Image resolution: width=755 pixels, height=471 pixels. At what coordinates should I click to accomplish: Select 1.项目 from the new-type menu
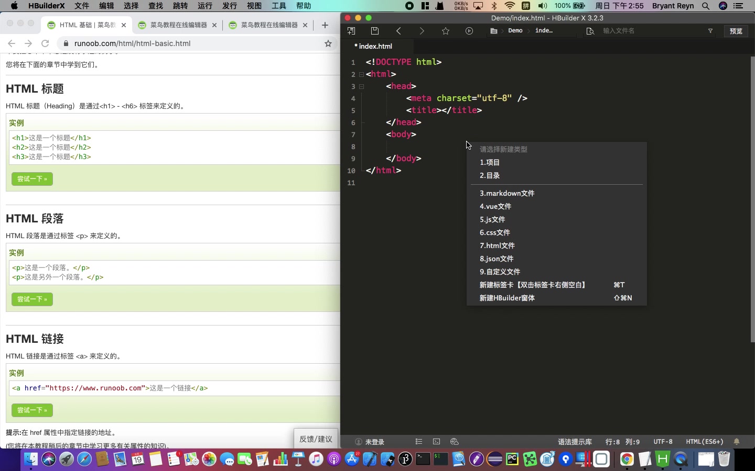coord(556,163)
